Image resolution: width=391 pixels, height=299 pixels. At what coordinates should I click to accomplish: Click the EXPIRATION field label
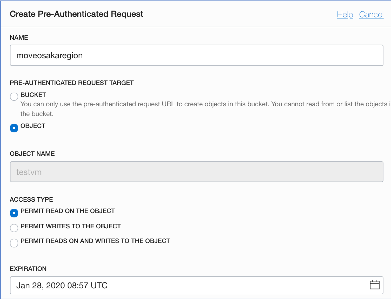click(x=28, y=269)
